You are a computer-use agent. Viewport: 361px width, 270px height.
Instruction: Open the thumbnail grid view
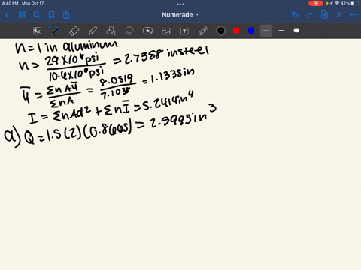click(x=22, y=15)
